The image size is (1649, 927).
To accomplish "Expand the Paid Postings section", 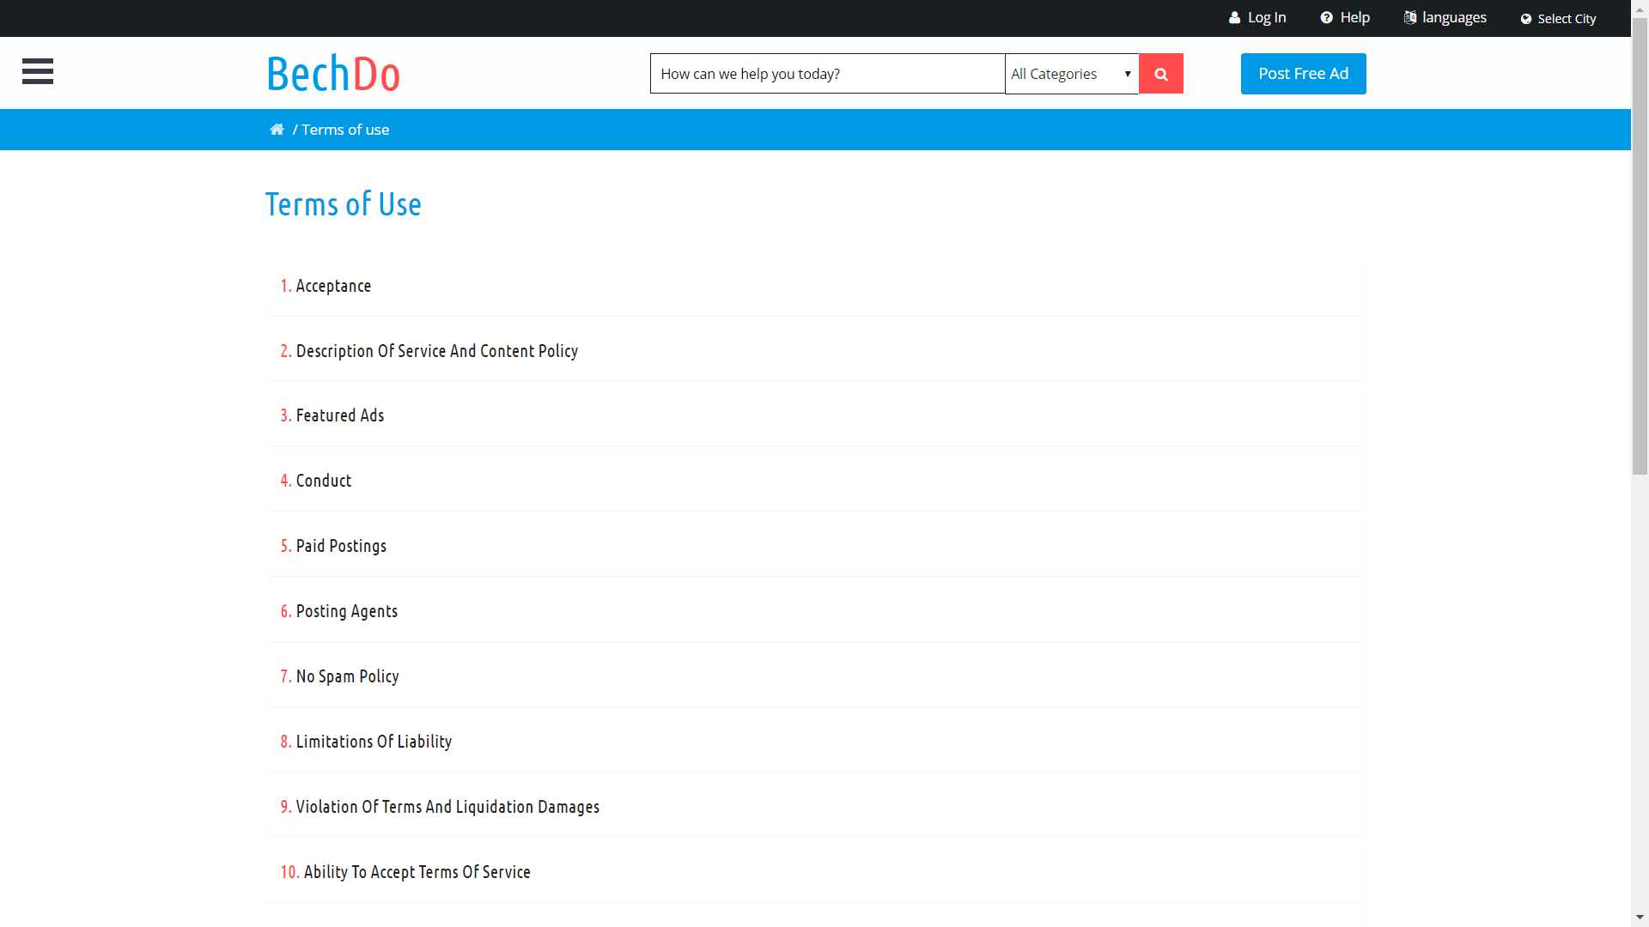I will click(x=341, y=546).
